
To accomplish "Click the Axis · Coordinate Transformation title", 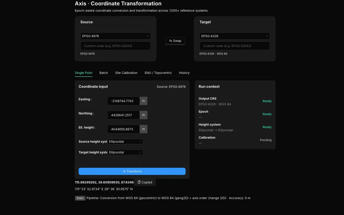I will pos(118,3).
